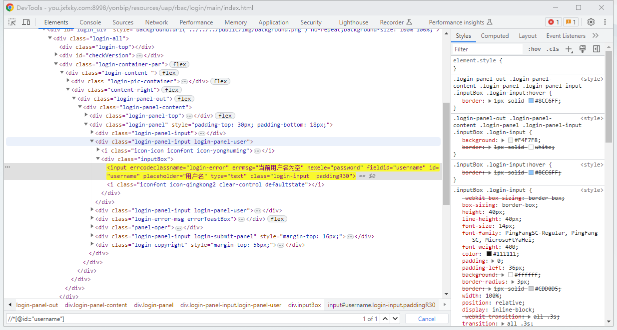Screen dimensions: 617x330
Task: Expand the panel-oper div node
Action: [92, 227]
